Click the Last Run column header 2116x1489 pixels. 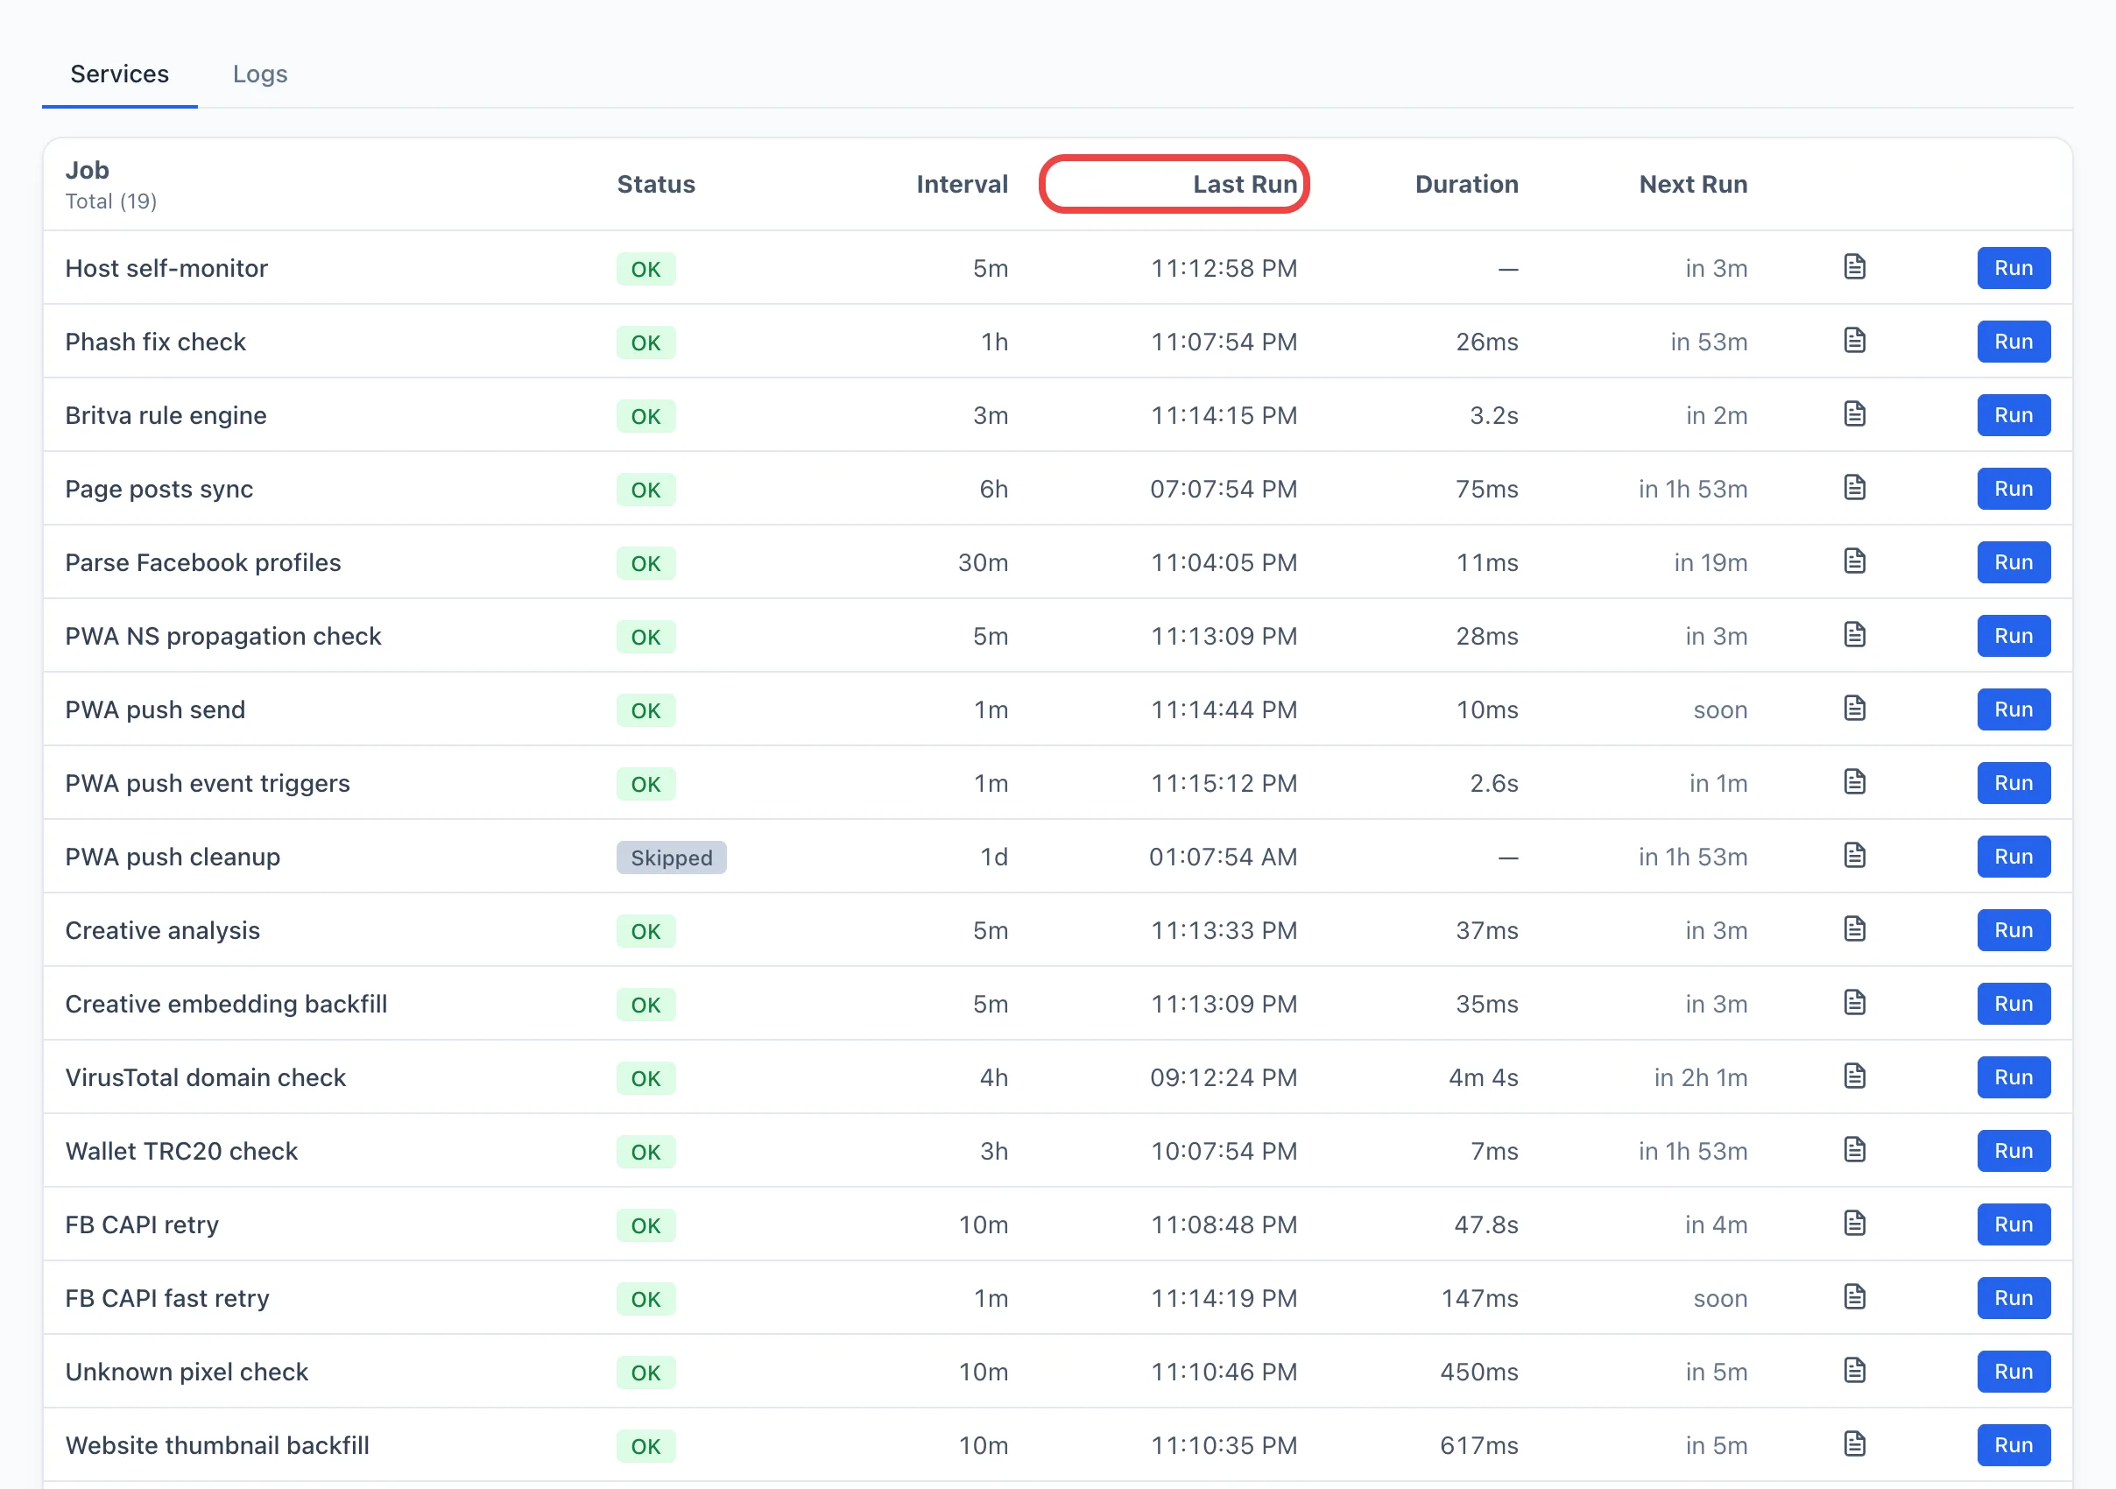pyautogui.click(x=1245, y=184)
